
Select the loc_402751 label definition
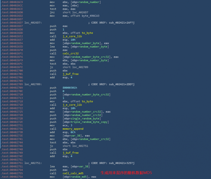[33, 163]
